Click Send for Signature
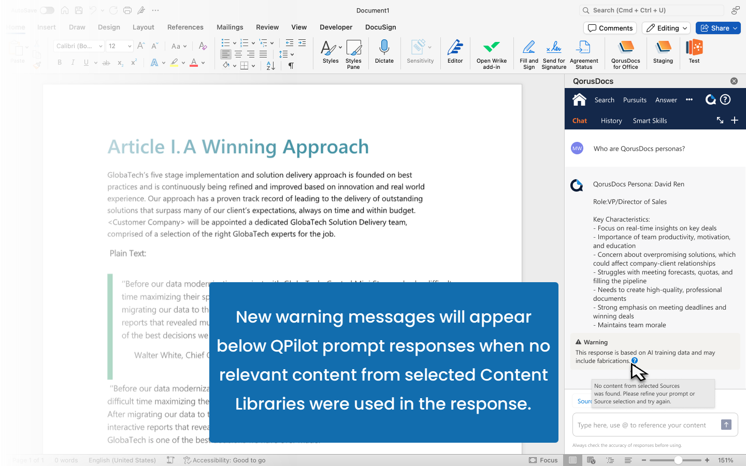 coord(554,54)
